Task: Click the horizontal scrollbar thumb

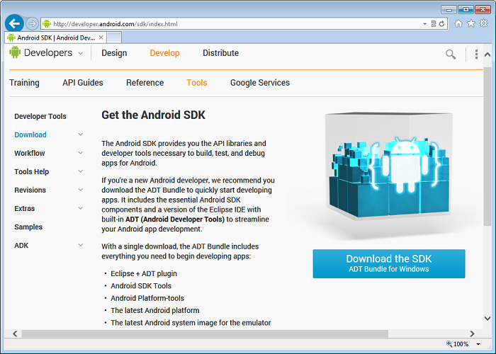Action: [x=205, y=333]
